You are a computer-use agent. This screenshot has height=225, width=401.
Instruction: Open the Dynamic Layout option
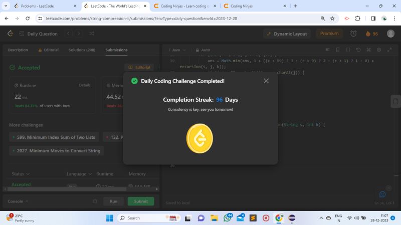tap(287, 34)
